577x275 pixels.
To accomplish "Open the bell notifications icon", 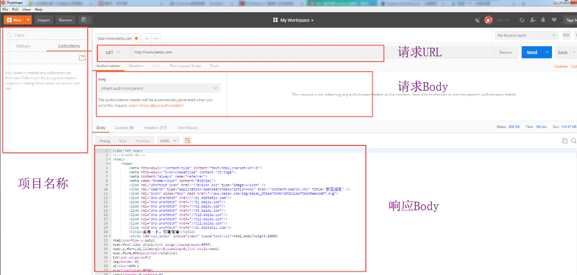I will click(x=543, y=20).
